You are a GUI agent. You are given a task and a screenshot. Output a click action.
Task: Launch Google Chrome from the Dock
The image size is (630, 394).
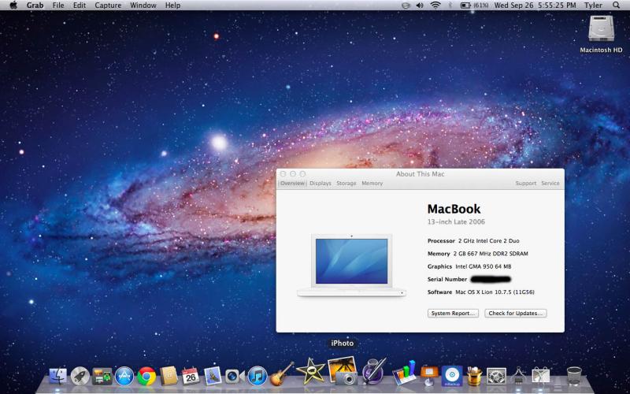146,377
